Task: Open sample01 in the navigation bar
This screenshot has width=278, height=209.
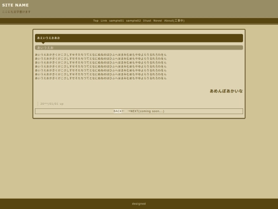Action: coord(116,21)
